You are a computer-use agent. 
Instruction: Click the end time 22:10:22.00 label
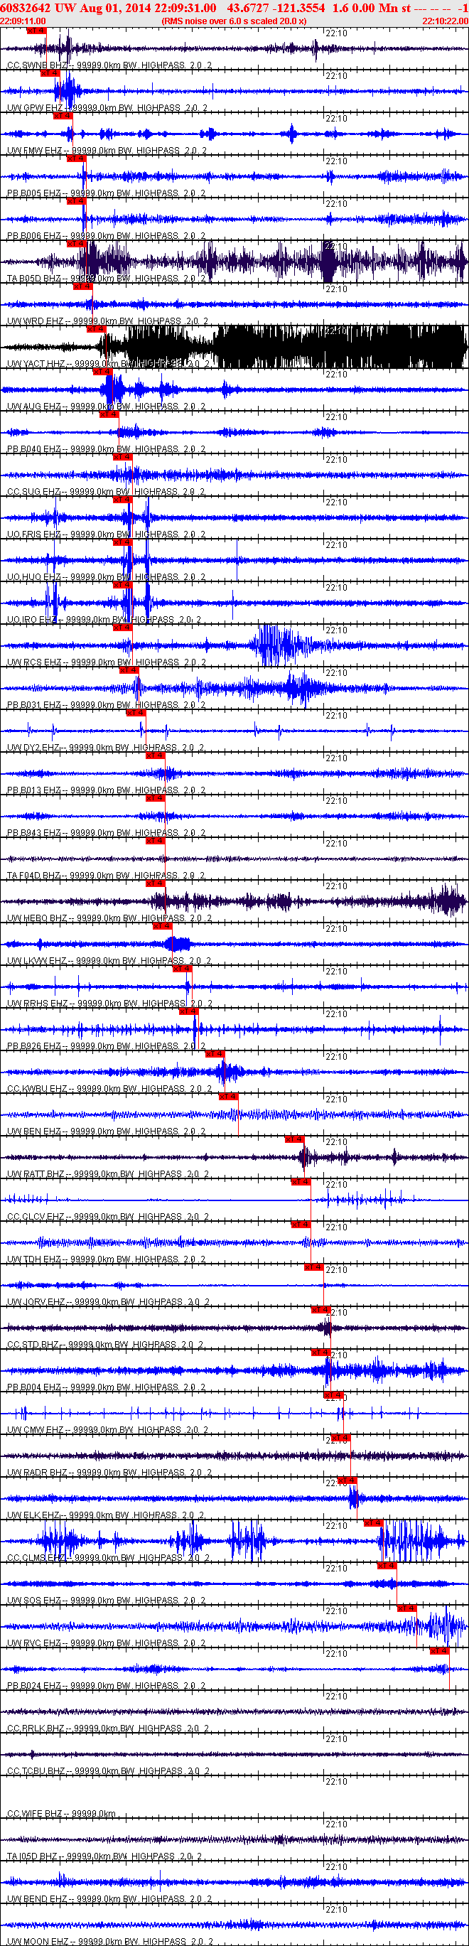tap(446, 21)
